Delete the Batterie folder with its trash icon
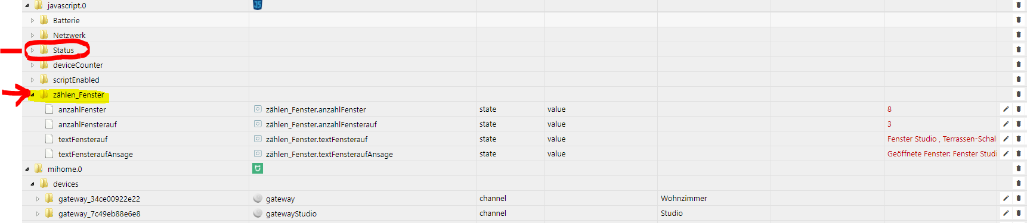This screenshot has width=1027, height=223. [1018, 20]
